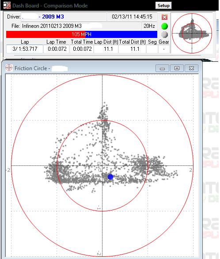This screenshot has width=220, height=259.
Task: Click the Dash Board application icon
Action: point(7,5)
